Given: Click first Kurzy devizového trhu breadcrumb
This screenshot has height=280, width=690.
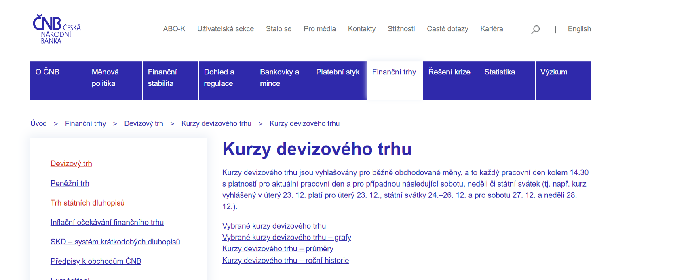Looking at the screenshot, I should (216, 123).
